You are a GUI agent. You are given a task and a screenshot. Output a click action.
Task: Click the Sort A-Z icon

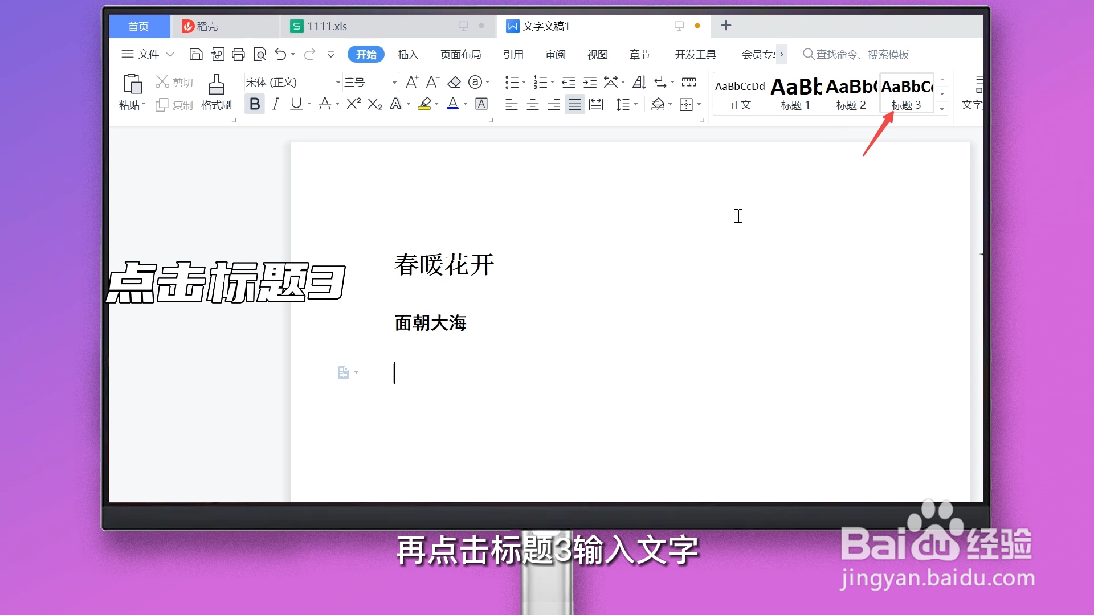(x=639, y=83)
